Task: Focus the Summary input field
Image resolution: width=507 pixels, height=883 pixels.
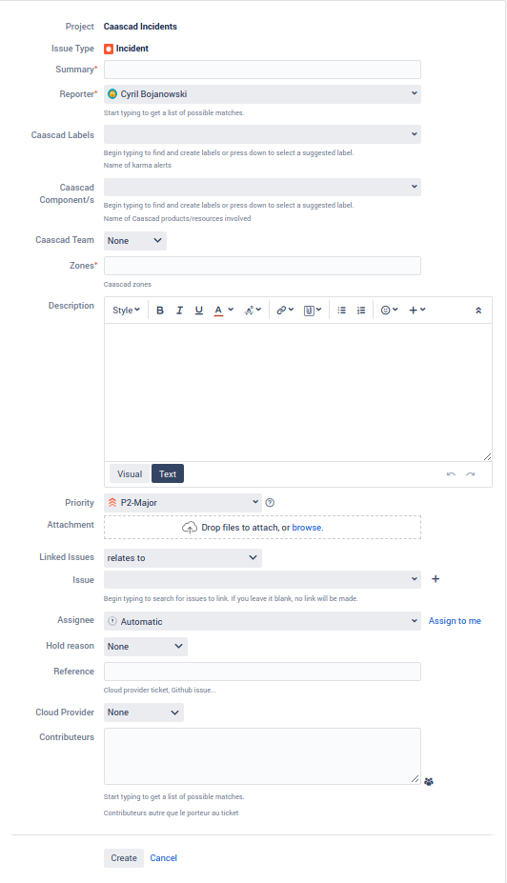Action: point(262,70)
